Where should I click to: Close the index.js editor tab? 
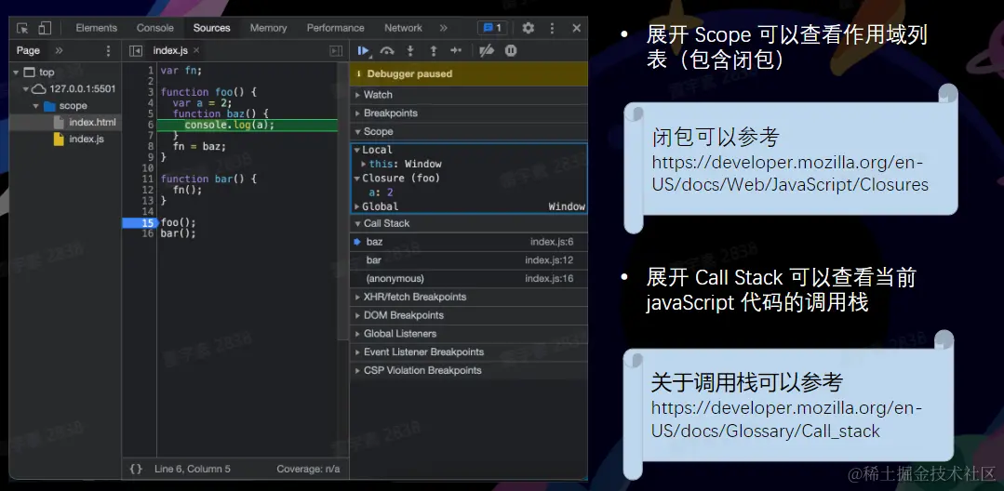coord(196,50)
